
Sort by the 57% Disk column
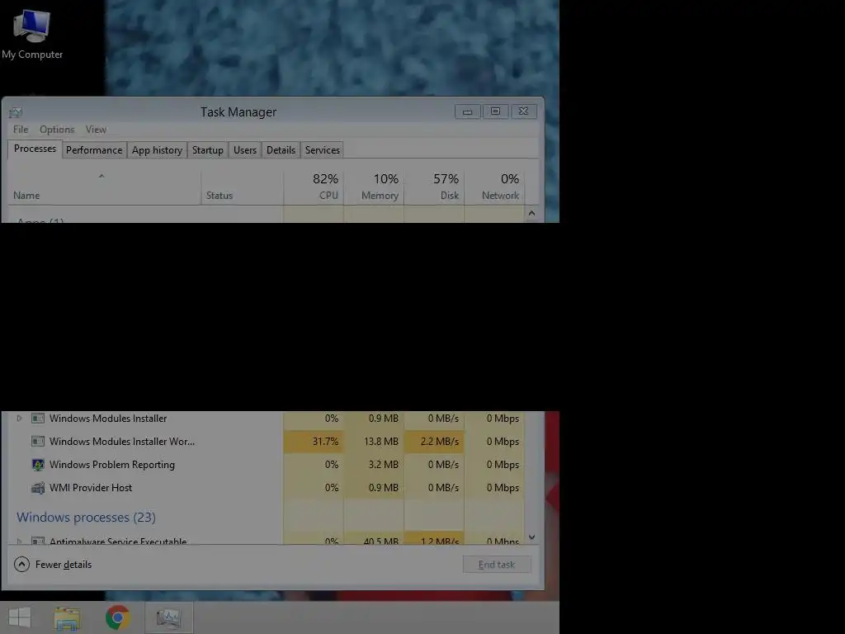(434, 187)
